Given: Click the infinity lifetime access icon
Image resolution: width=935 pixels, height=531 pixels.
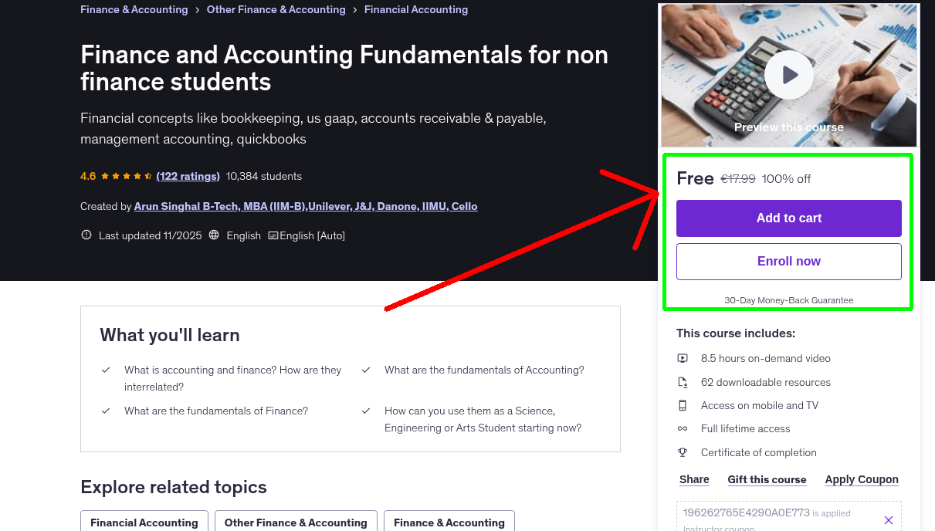Looking at the screenshot, I should 684,428.
